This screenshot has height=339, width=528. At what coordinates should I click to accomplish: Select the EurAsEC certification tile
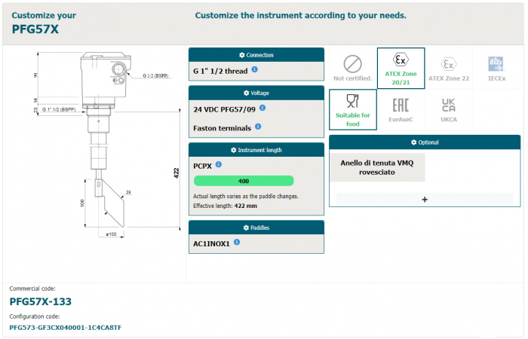[x=401, y=110]
